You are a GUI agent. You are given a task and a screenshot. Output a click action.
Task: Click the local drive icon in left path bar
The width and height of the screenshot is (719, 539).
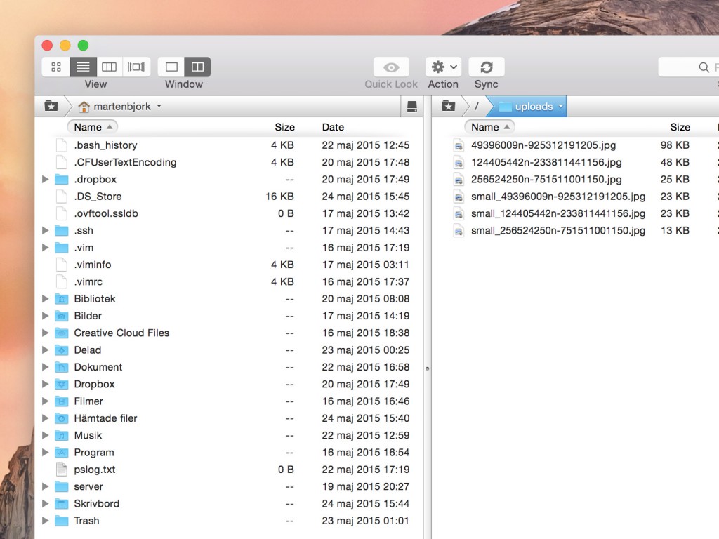point(412,106)
